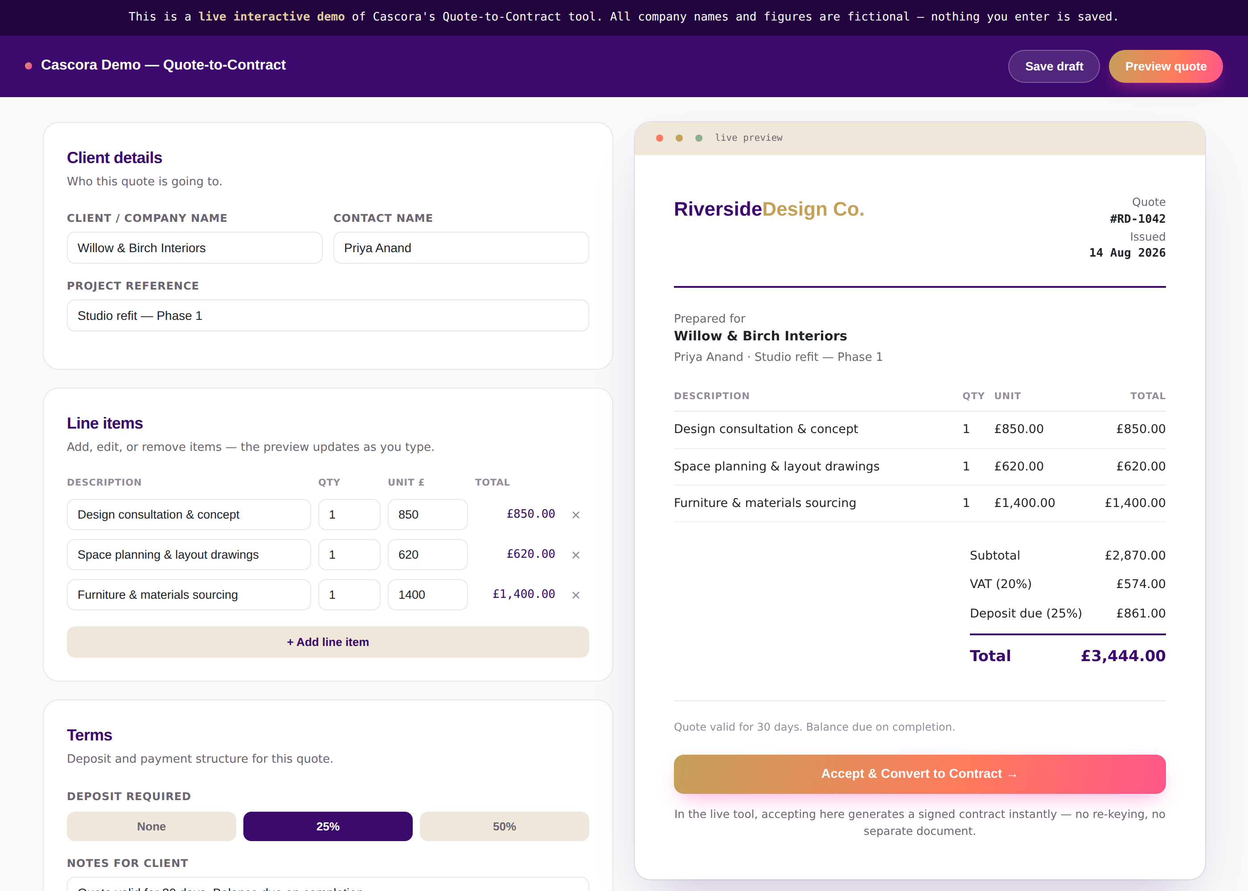Viewport: 1248px width, 891px height.
Task: Accept & Convert to Contract
Action: pyautogui.click(x=919, y=773)
